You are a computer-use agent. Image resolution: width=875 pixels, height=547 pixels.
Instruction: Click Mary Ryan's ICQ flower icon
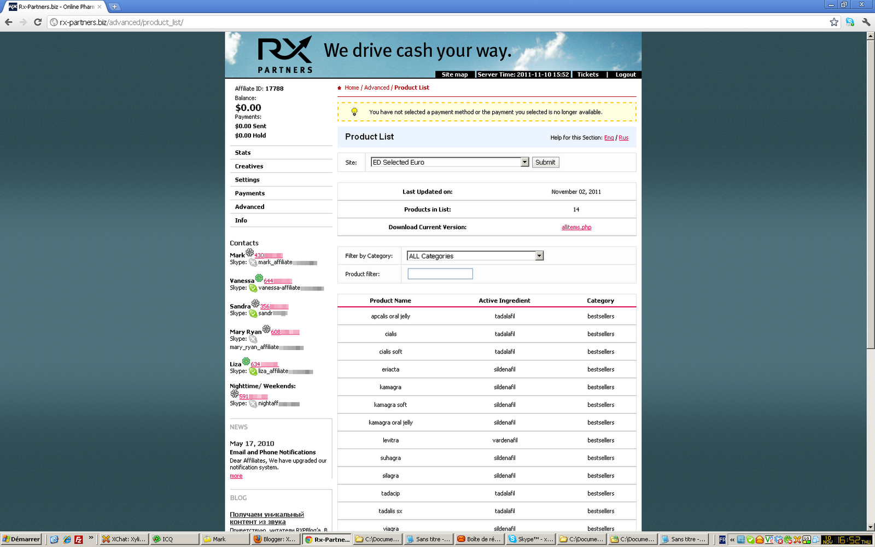point(266,329)
